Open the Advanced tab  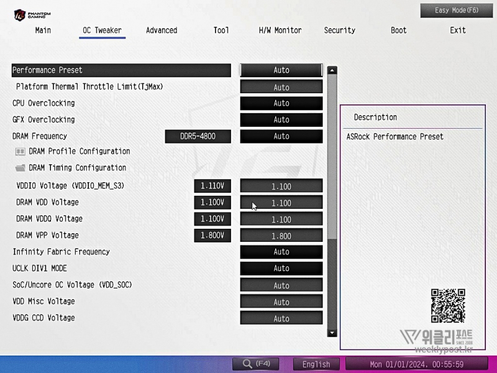coord(162,30)
